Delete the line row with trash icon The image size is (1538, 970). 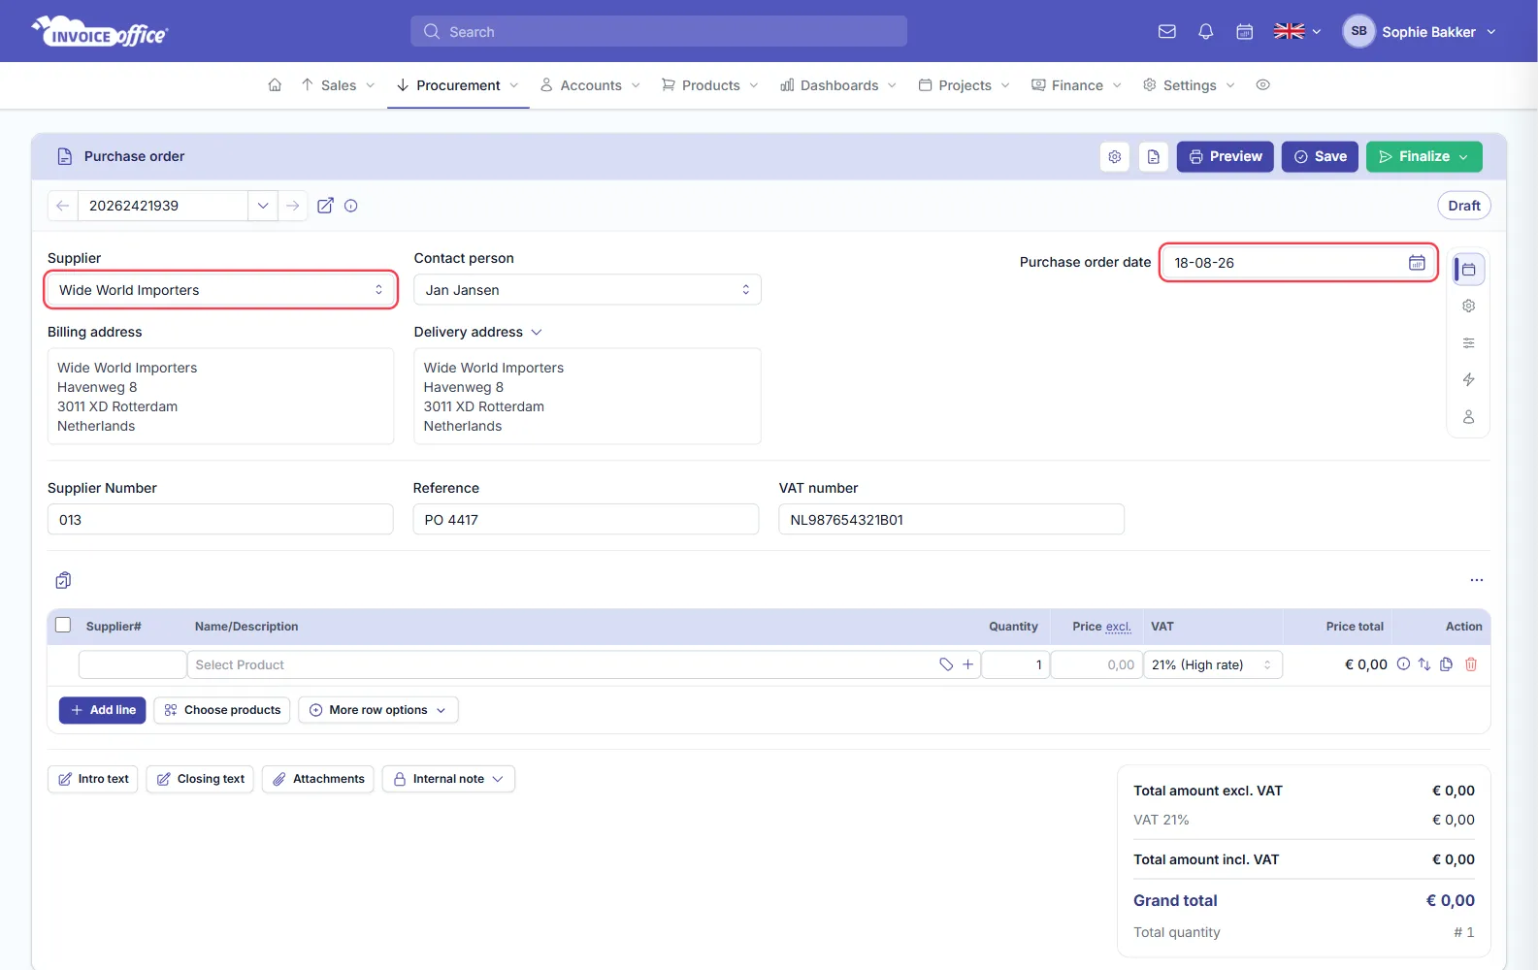[x=1471, y=664]
